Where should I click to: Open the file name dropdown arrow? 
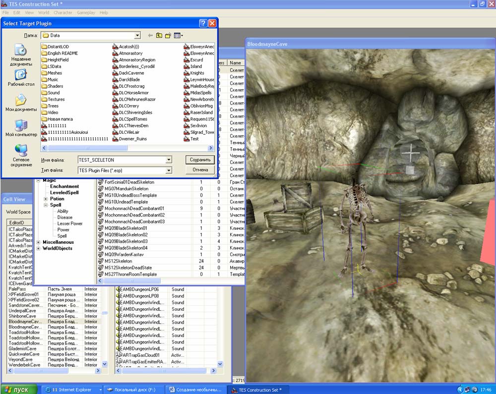tap(169, 160)
